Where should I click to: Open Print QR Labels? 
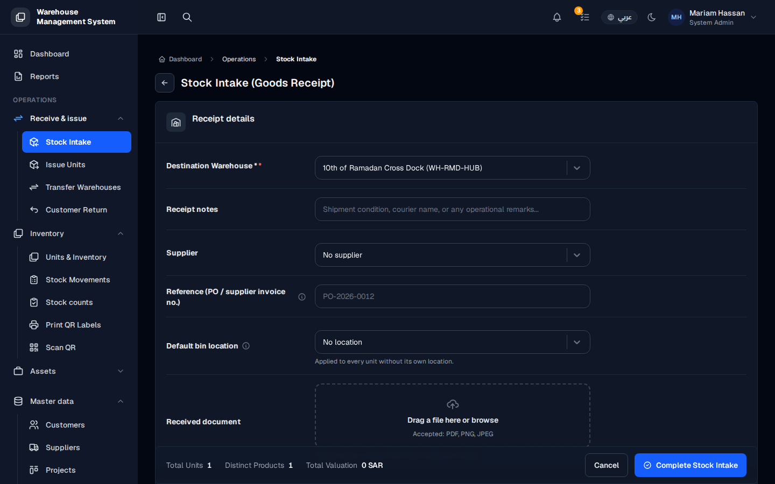pyautogui.click(x=76, y=325)
